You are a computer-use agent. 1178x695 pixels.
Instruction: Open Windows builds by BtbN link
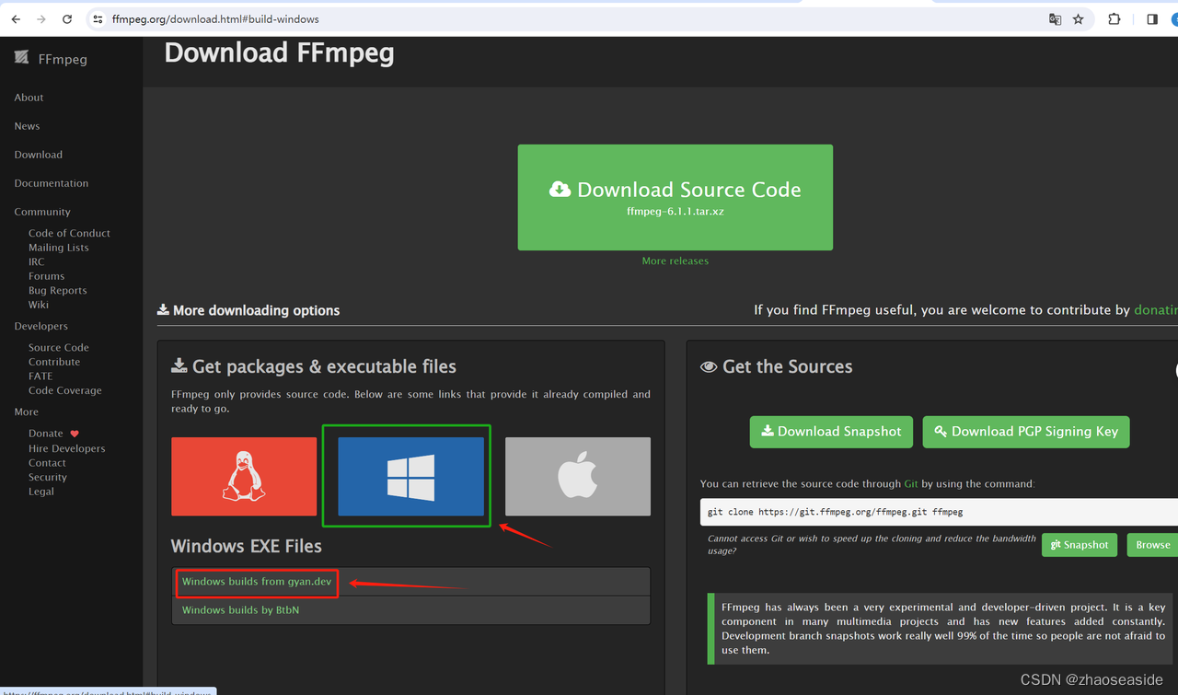(240, 610)
